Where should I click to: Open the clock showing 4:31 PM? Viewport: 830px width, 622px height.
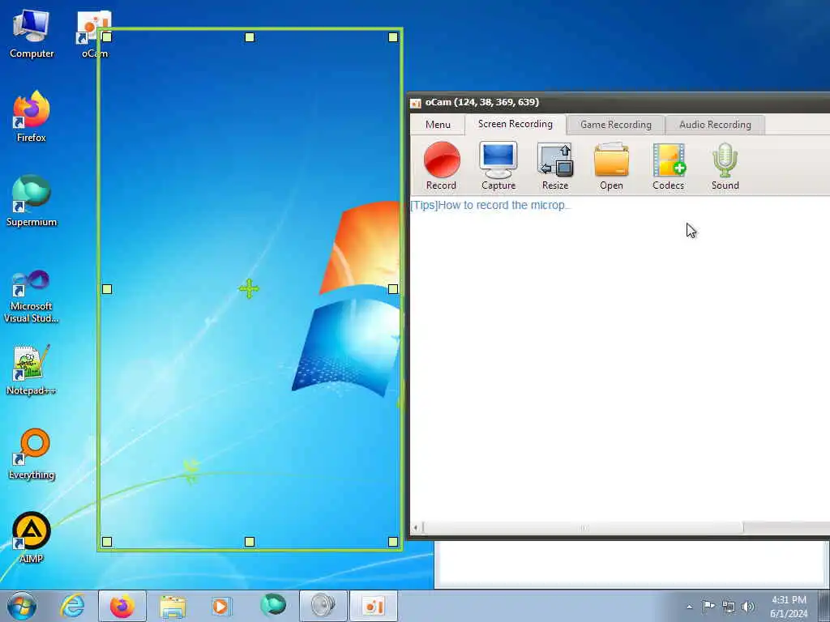789,607
